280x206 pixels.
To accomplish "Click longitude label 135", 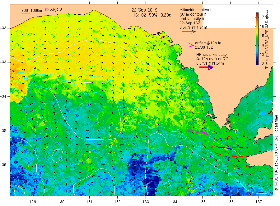I will (x=202, y=202).
